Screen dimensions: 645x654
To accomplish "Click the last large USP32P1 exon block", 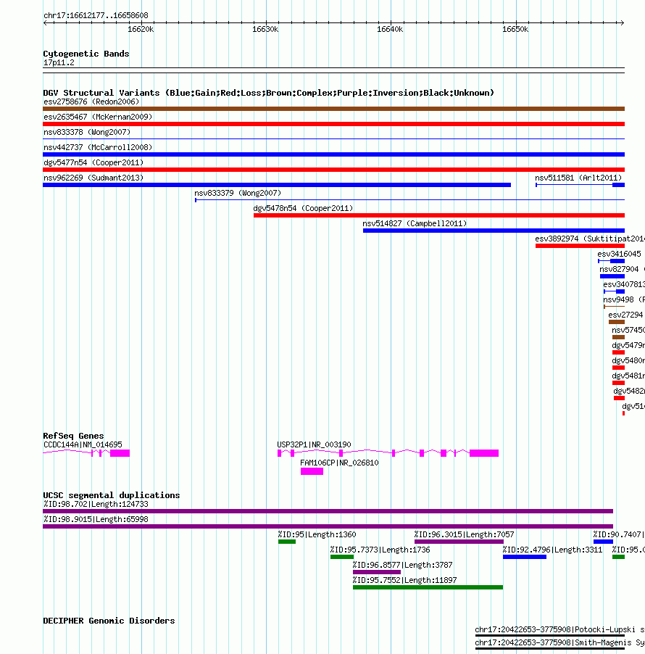I will pyautogui.click(x=484, y=453).
